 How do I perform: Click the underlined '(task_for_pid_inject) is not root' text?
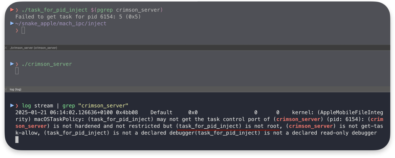[228, 126]
